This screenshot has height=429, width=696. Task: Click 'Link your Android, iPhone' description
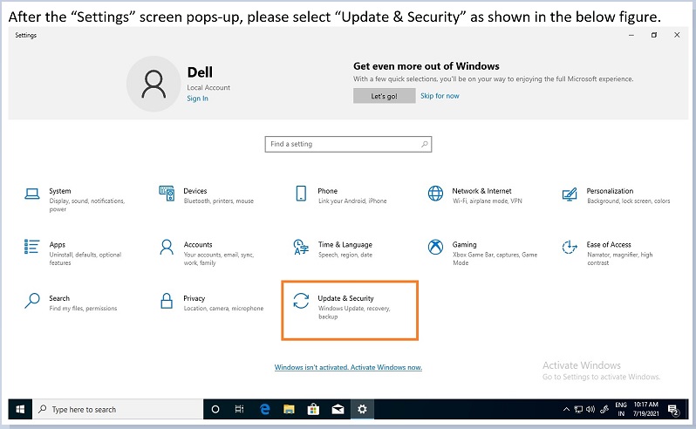pos(352,201)
